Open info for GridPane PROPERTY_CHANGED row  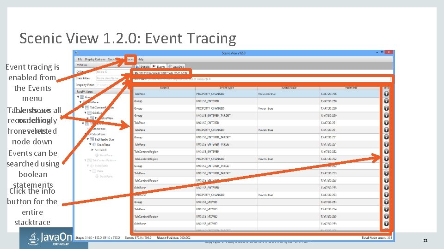[x=386, y=195]
